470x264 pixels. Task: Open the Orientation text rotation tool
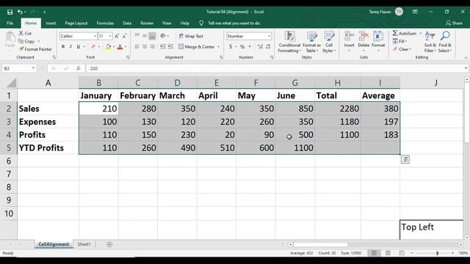163,36
